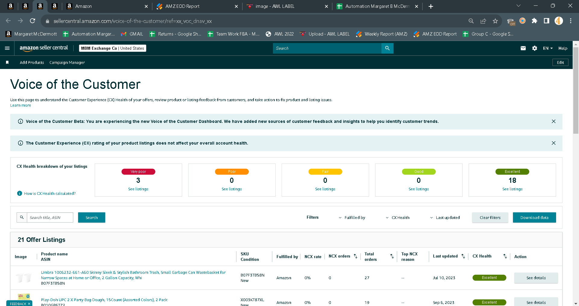Viewport: 579px width, 306px height.
Task: Click the amazon seller central logo
Action: [44, 48]
